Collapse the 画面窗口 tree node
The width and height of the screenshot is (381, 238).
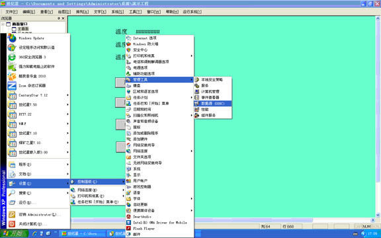click(x=3, y=24)
